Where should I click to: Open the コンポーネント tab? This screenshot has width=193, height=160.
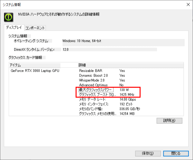[x=35, y=28]
